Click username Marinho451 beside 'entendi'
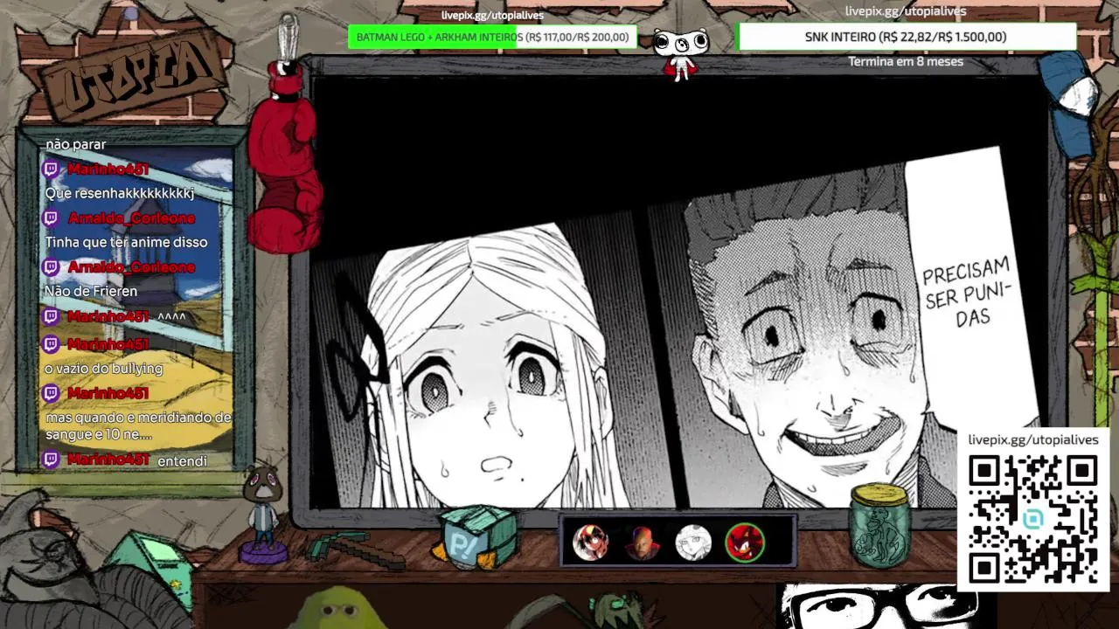Screen dimensions: 1119x629 pos(108,460)
